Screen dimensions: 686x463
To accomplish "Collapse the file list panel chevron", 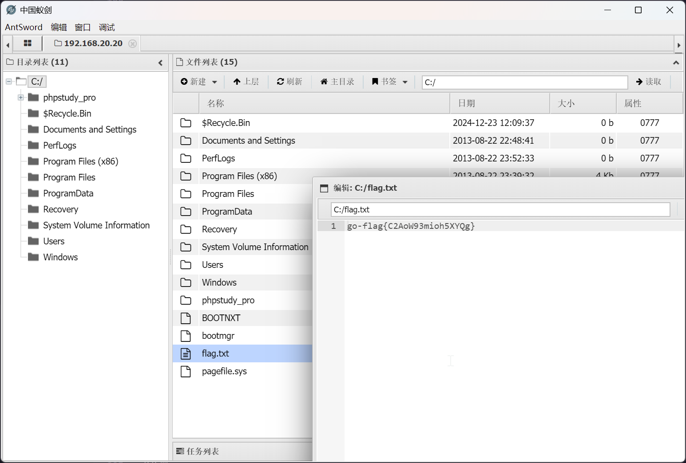I will 676,63.
